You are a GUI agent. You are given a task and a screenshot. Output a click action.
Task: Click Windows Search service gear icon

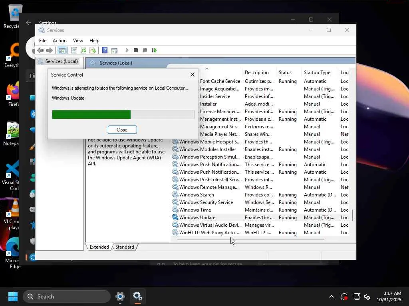[175, 194]
